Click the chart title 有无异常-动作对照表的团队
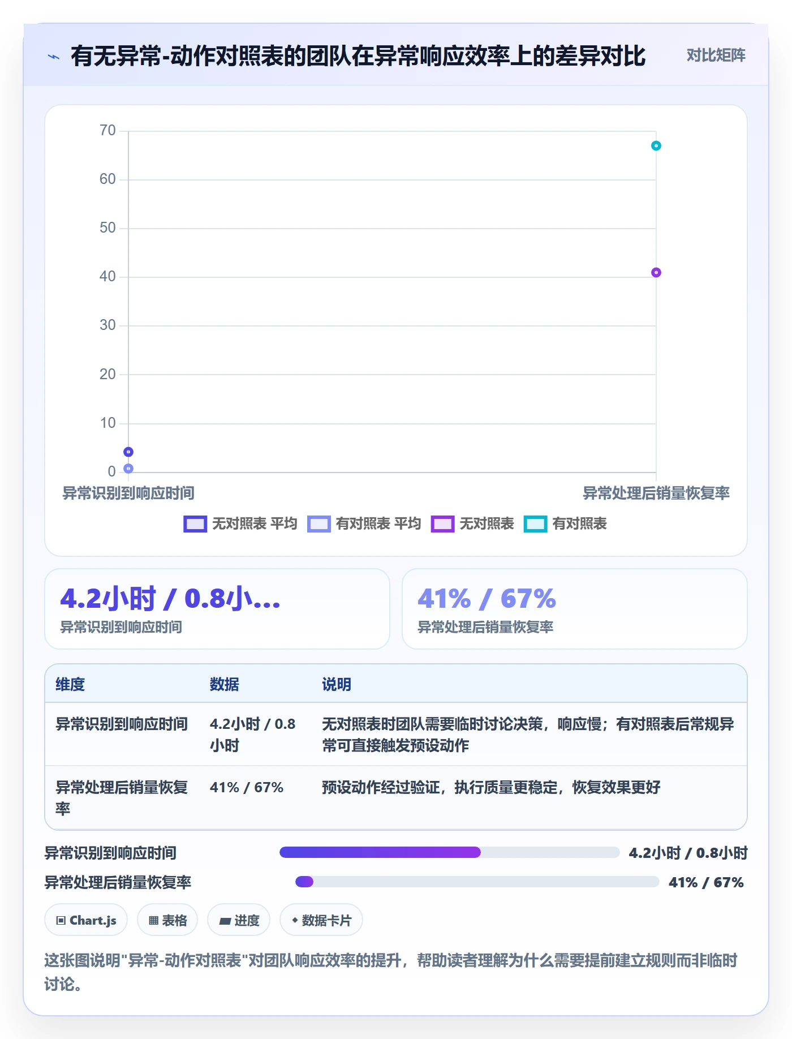792x1039 pixels. click(358, 56)
